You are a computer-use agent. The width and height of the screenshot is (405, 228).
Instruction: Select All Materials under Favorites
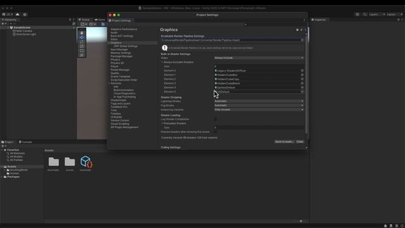17,153
